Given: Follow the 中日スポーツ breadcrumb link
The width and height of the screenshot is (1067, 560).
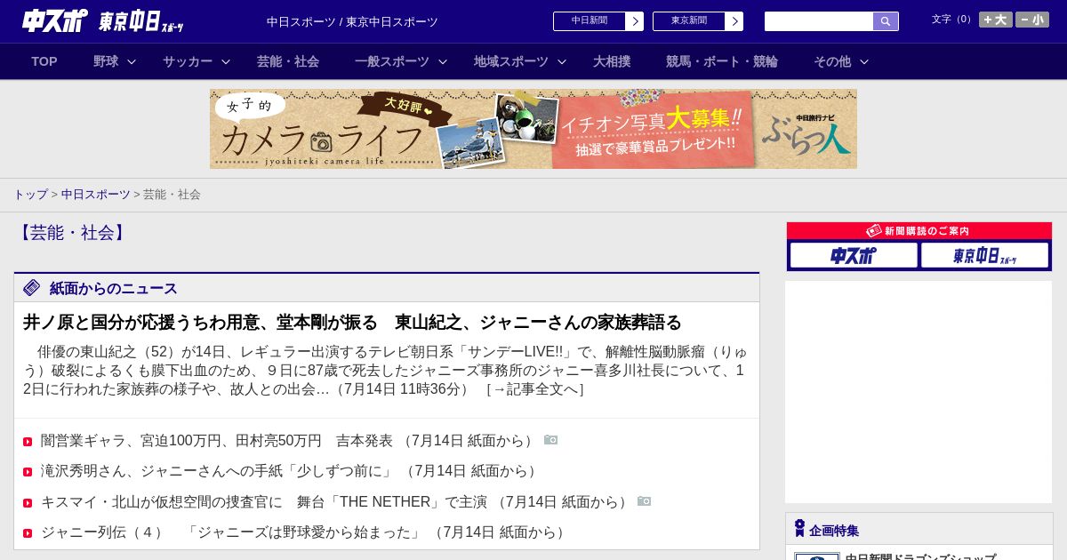Looking at the screenshot, I should coord(96,194).
